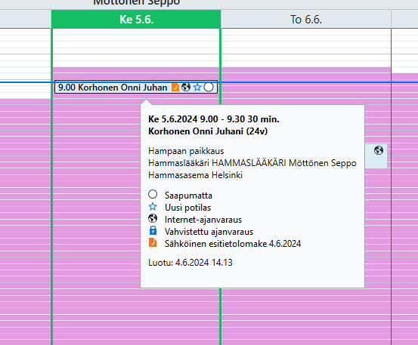This screenshot has width=418, height=345.
Task: Click the Saapumatta circle icon in tooltip
Action: 153,194
